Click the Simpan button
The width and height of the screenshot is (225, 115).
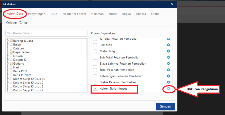pos(165,107)
